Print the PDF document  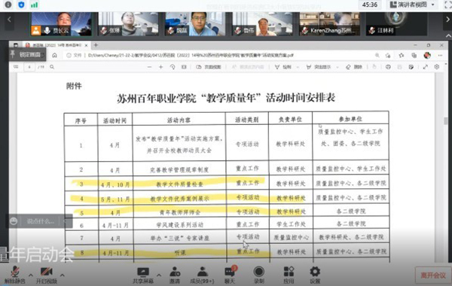point(388,67)
